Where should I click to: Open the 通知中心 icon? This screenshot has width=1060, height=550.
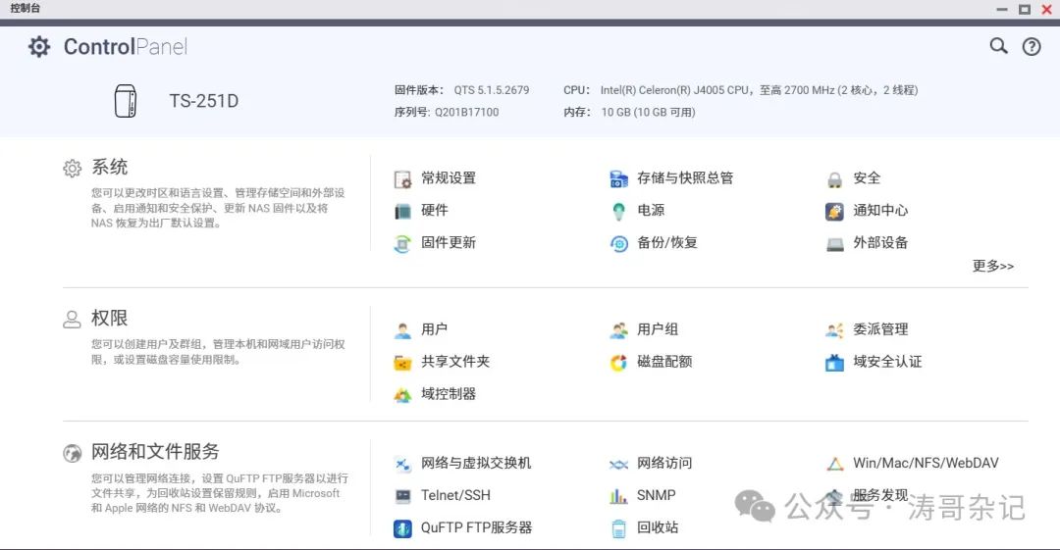point(834,211)
